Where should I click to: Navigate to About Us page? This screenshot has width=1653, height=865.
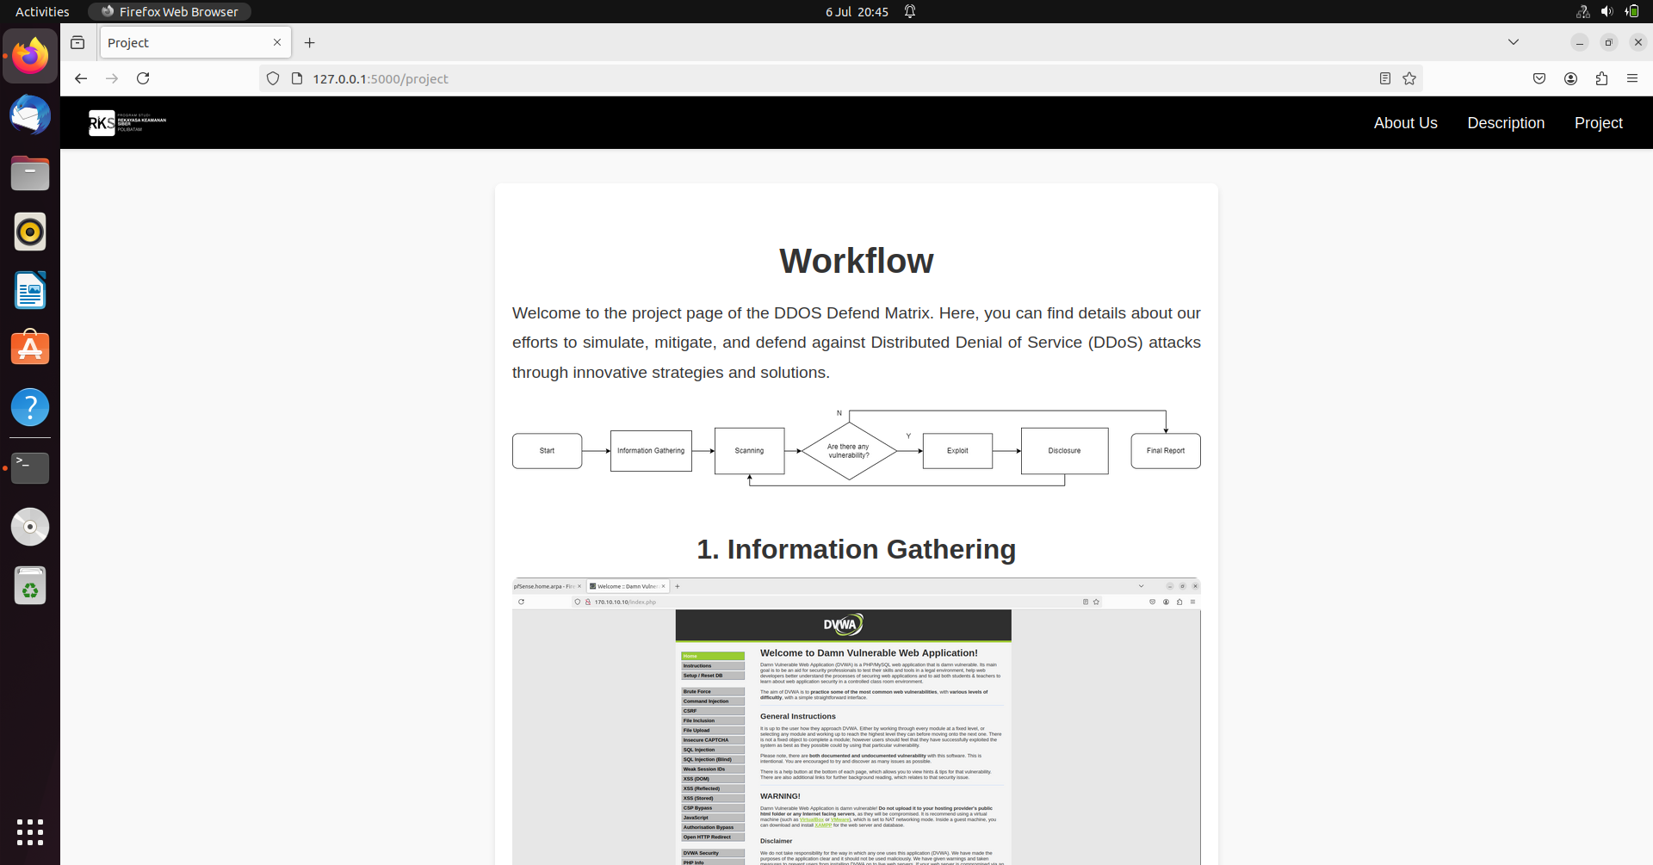(1405, 123)
